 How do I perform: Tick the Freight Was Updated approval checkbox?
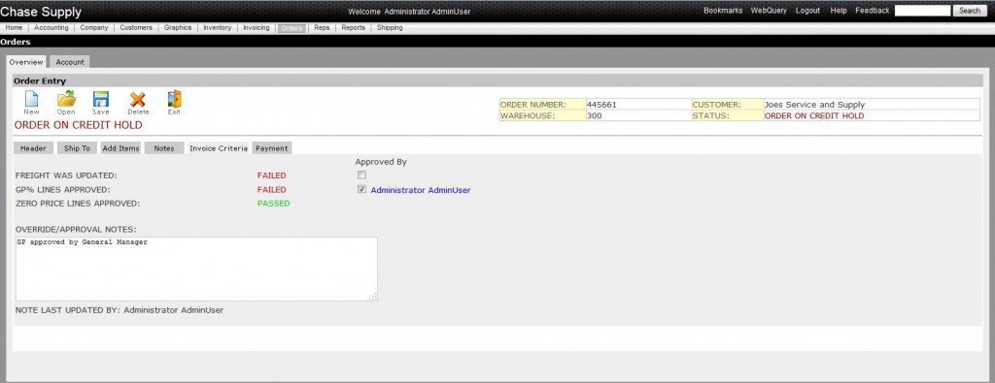click(x=361, y=175)
